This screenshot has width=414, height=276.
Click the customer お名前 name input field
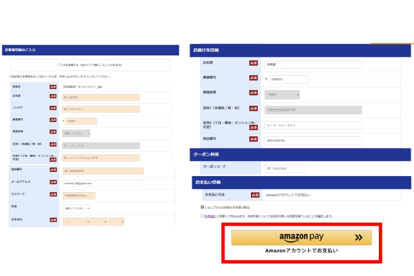[101, 97]
